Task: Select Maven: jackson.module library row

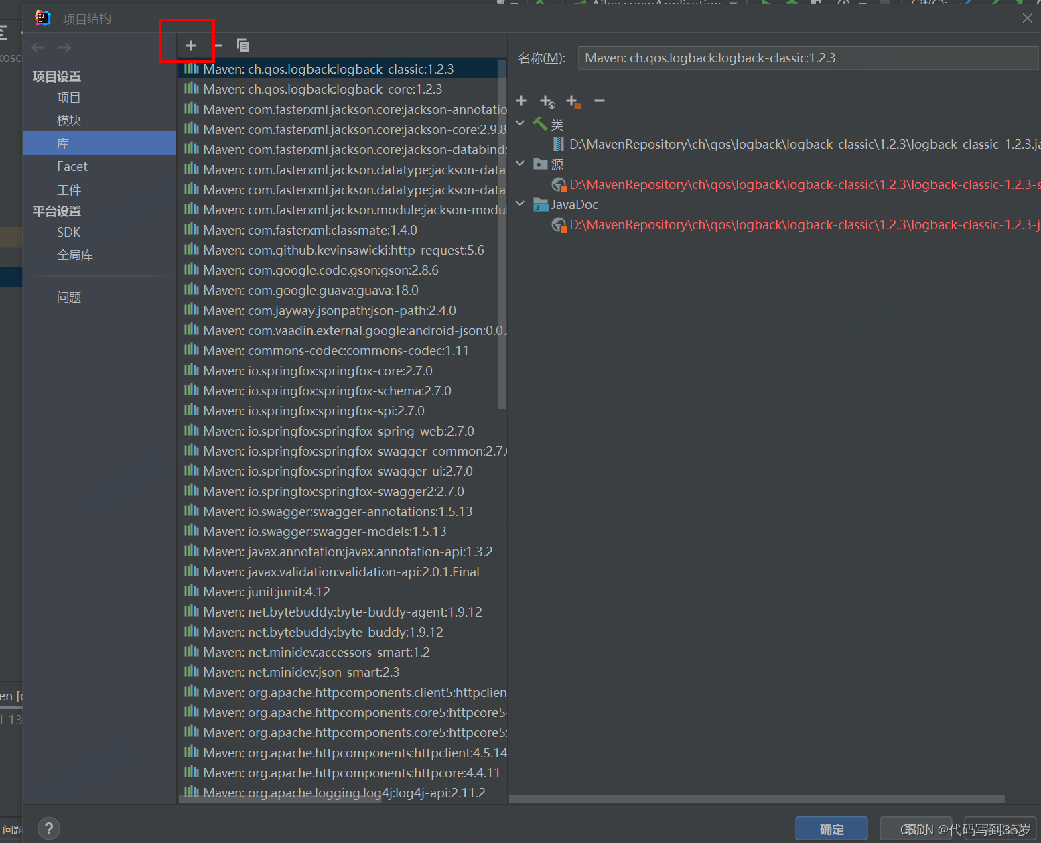Action: tap(342, 210)
